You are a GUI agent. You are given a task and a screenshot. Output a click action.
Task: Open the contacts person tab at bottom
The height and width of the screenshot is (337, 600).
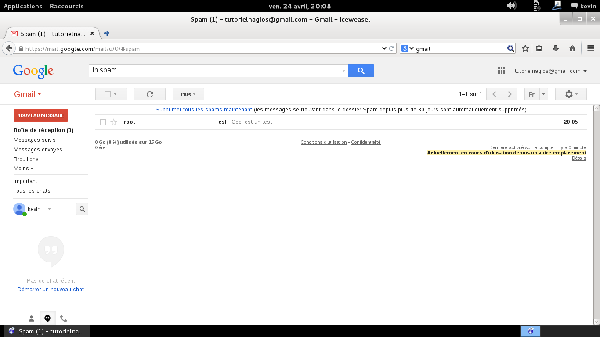(x=31, y=319)
